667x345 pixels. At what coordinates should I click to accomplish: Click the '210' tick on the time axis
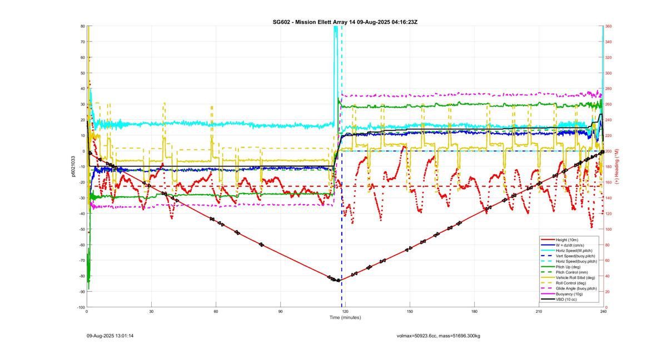click(539, 312)
